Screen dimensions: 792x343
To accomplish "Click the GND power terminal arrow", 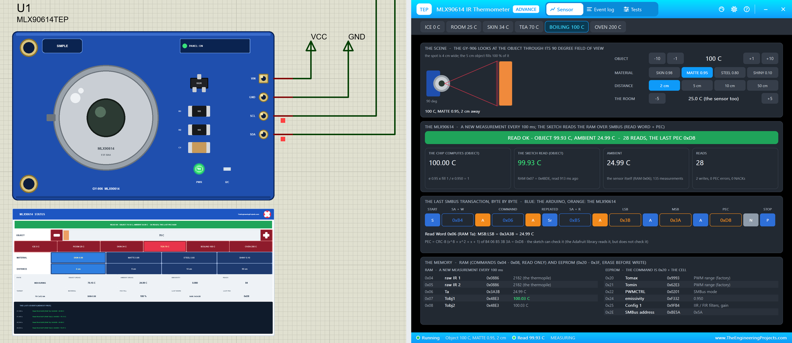I will [x=348, y=46].
